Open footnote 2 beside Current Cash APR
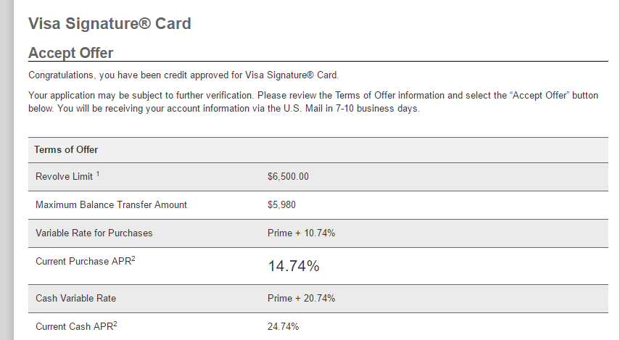This screenshot has width=620, height=340. [115, 323]
